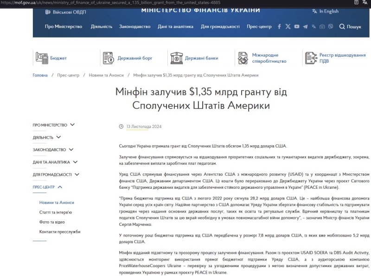Screen dimensions: 371x276
Task: Expand the ПРО МІНІСТЕРСТВО sidebar section
Action: [72, 125]
